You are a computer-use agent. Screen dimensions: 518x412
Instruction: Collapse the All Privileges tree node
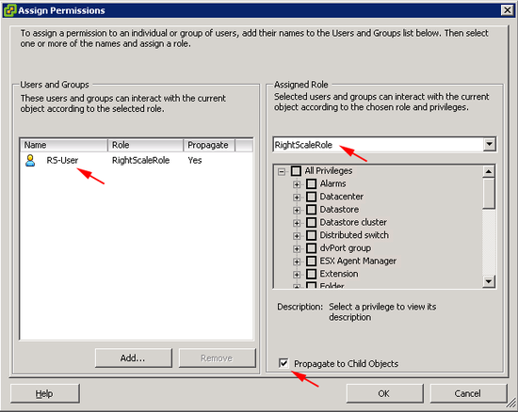(282, 171)
